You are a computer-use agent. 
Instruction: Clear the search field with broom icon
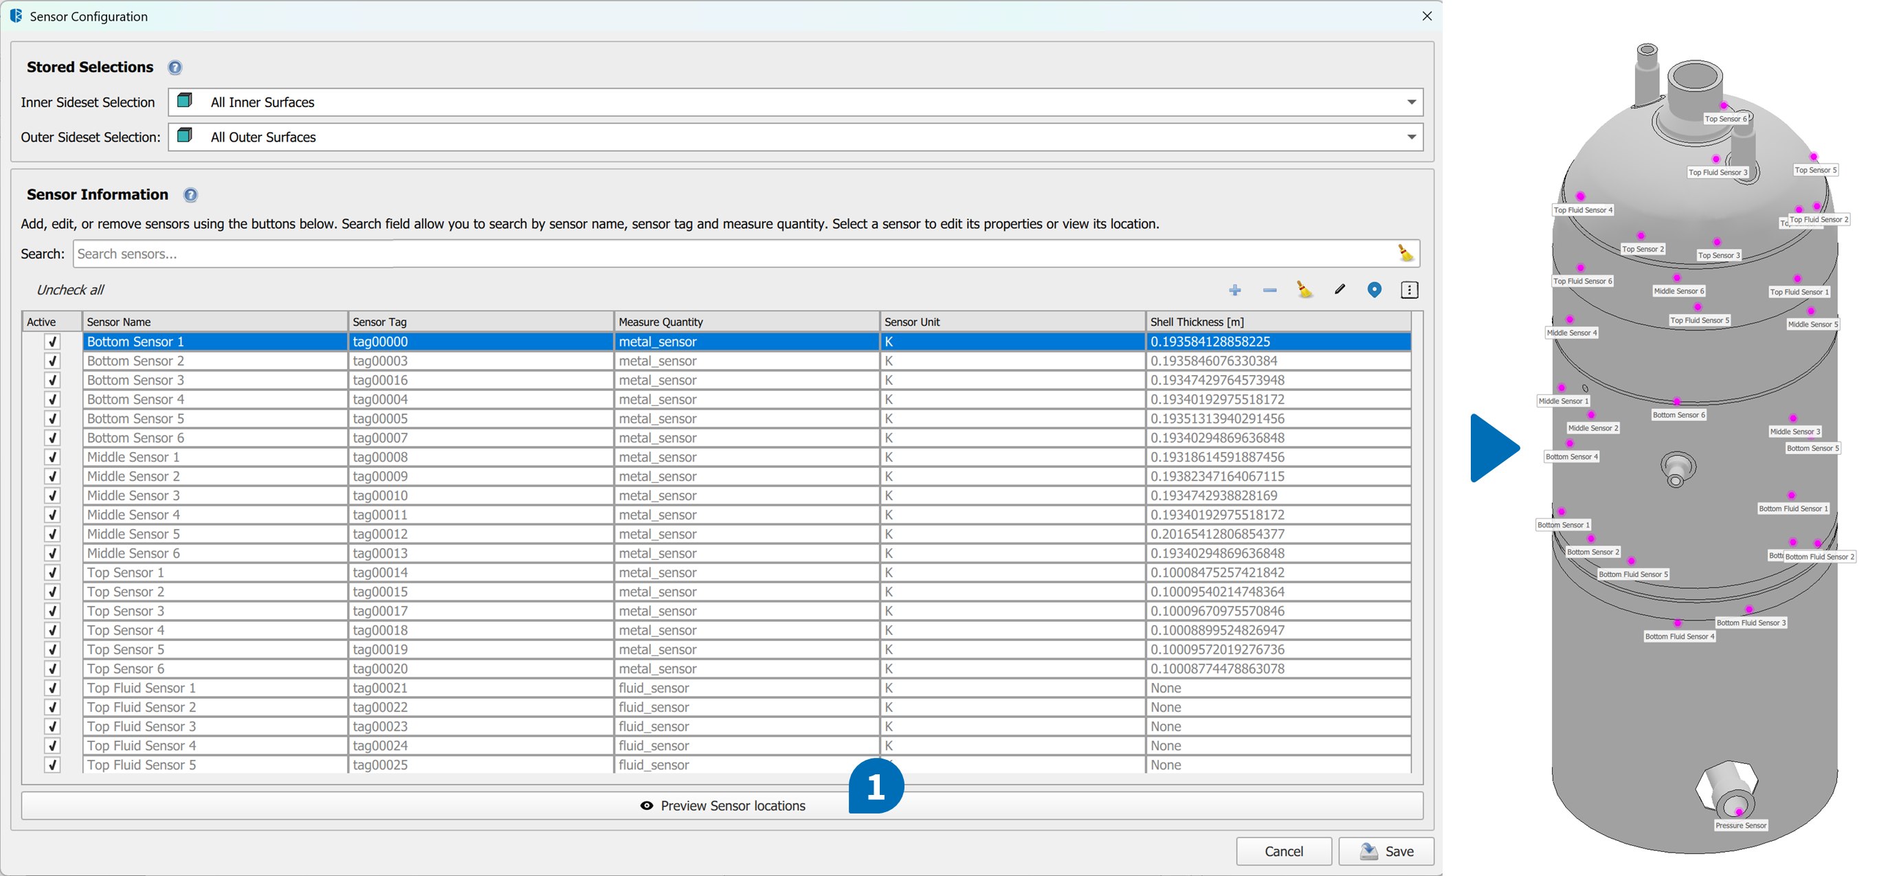[1405, 254]
